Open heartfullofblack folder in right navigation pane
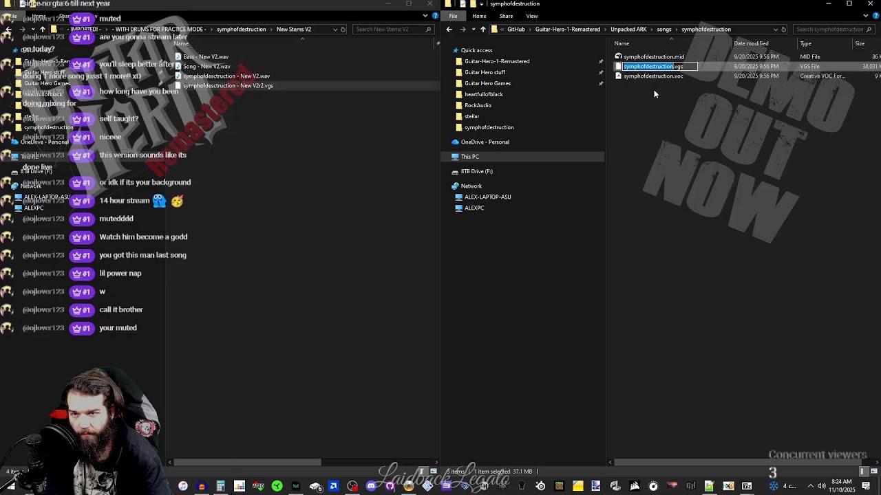The image size is (881, 495). [x=483, y=94]
